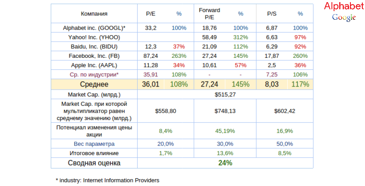Click the average P/S value 8,03

[272, 84]
